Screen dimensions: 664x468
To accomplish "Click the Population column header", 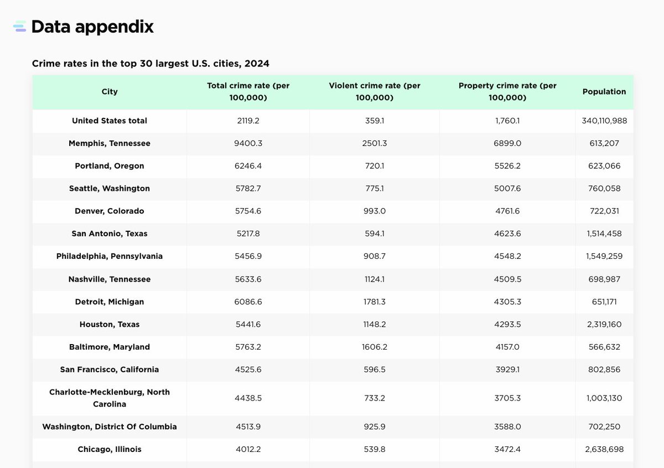I will (604, 92).
